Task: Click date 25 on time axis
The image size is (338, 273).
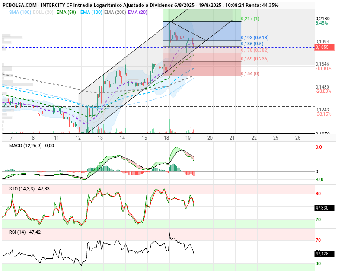Action: (x=276, y=138)
